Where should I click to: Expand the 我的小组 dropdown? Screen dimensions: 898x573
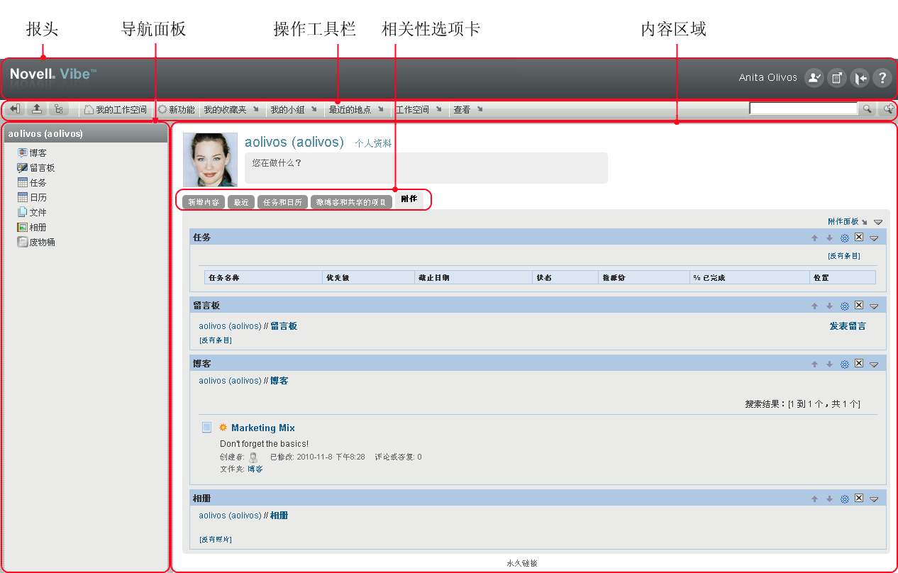point(293,110)
